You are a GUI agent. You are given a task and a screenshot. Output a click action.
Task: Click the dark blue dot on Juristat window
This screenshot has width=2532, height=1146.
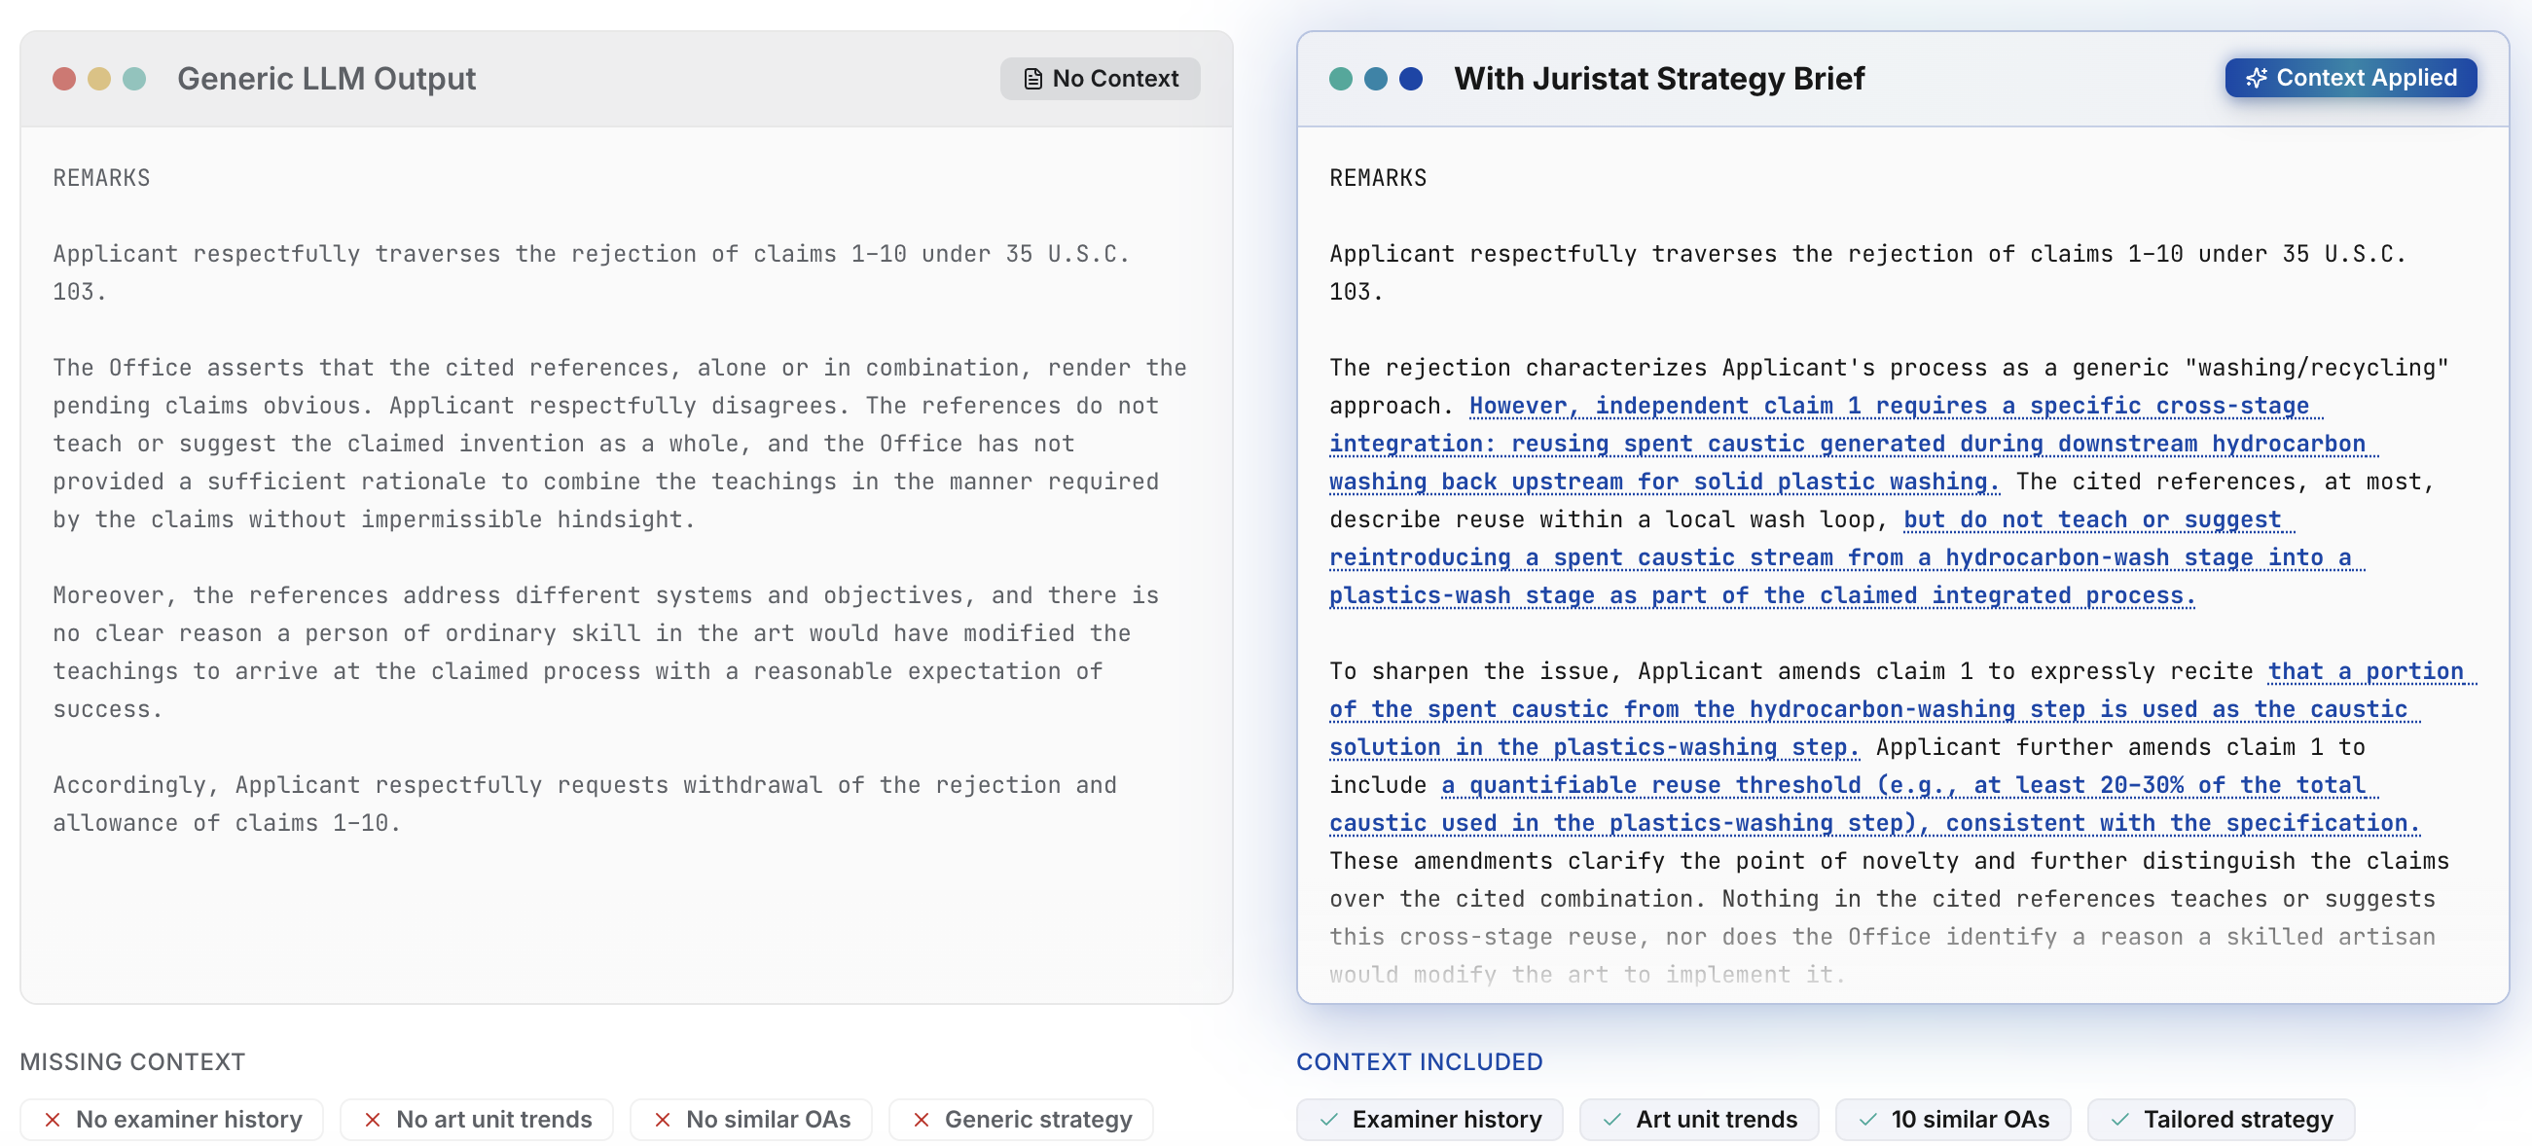(x=1410, y=79)
